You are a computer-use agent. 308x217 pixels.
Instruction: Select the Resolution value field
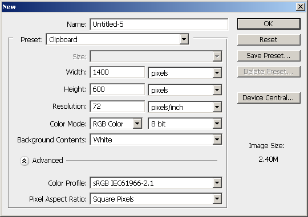pos(117,107)
